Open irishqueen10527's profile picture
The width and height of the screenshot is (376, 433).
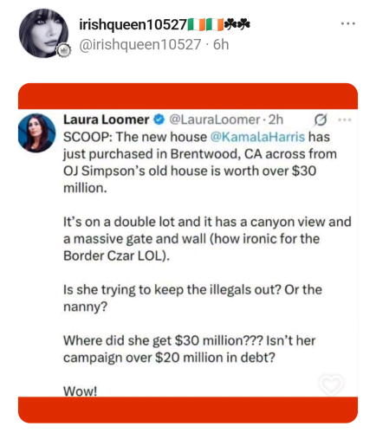pos(43,33)
